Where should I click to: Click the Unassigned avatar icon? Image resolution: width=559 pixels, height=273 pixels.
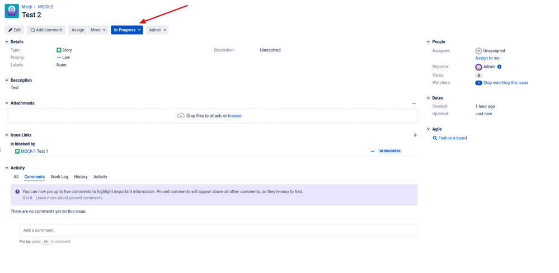click(x=479, y=51)
